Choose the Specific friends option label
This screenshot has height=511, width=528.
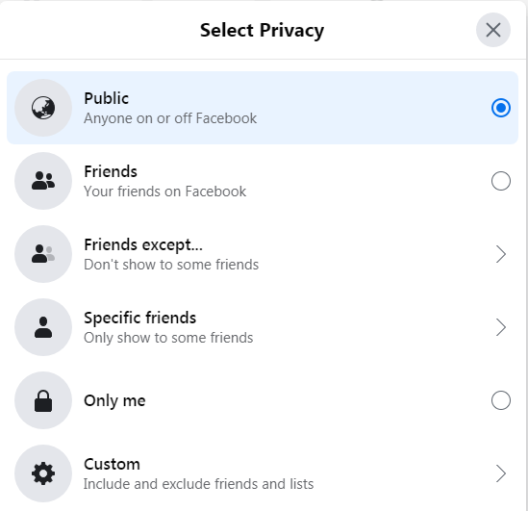(139, 318)
